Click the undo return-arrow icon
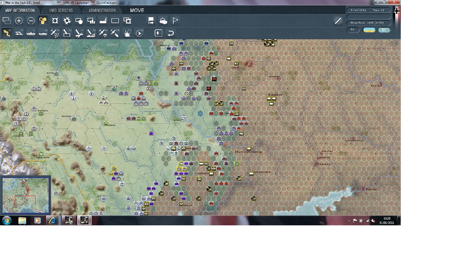Viewport: 466px width, 262px height. tap(171, 33)
